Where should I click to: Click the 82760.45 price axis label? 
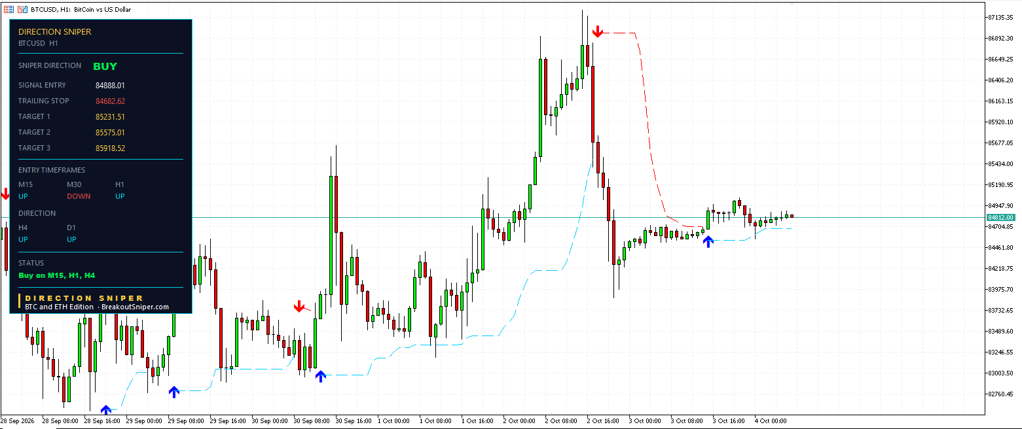[1001, 394]
